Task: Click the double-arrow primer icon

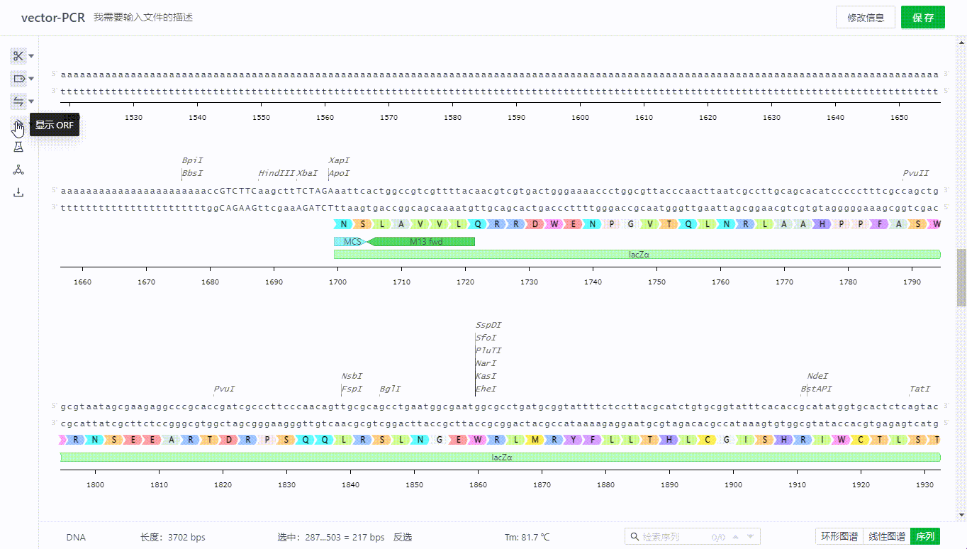Action: (x=18, y=101)
